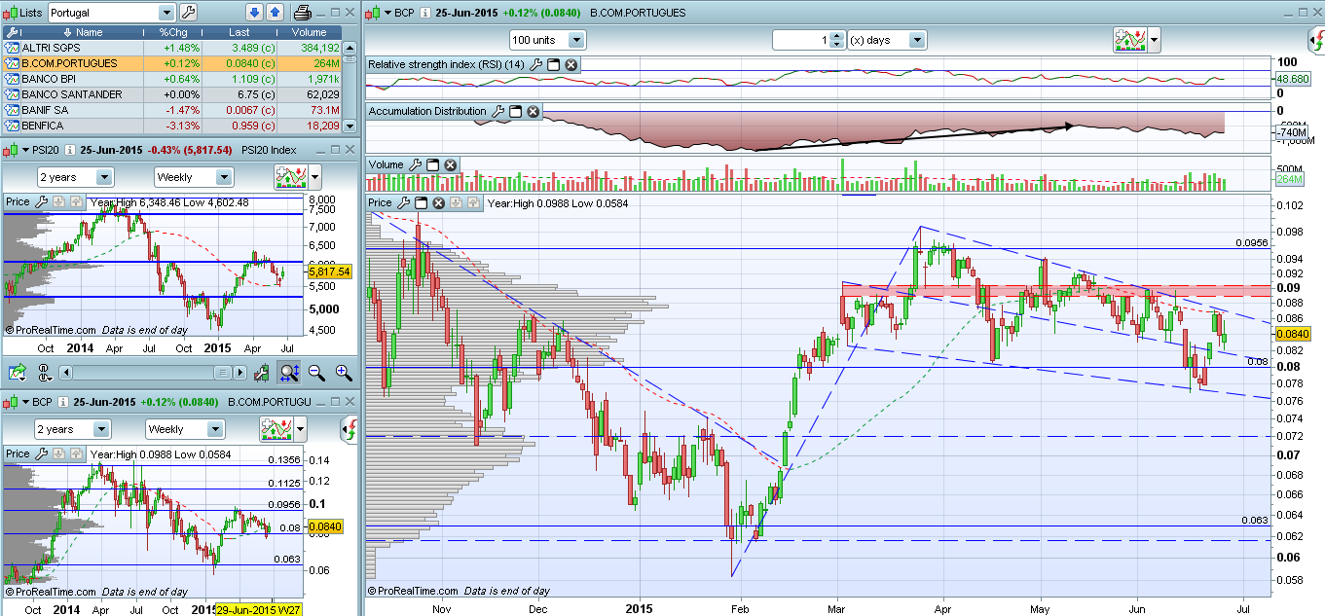Open list settings wrench beside Portugal dropdown
This screenshot has width=1325, height=616.
189,13
